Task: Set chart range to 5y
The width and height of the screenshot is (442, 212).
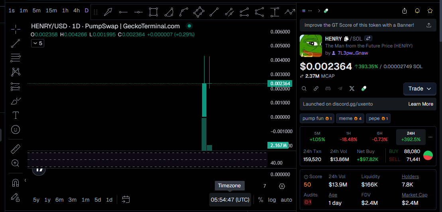Action: click(36, 200)
